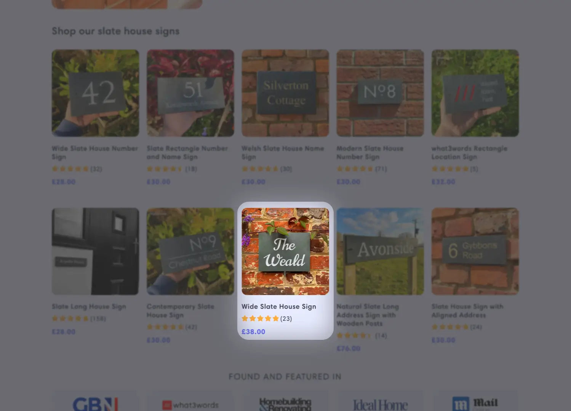Open the what3words Rectangle Location Sign image
571x411 pixels.
pyautogui.click(x=475, y=93)
